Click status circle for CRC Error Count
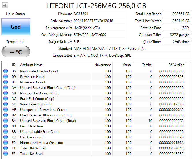This screenshot has height=159, width=192. (5, 137)
